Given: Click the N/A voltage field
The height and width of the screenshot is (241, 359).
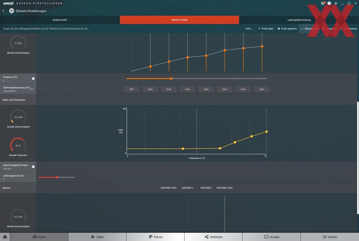Looking at the screenshot, I should tap(132, 89).
